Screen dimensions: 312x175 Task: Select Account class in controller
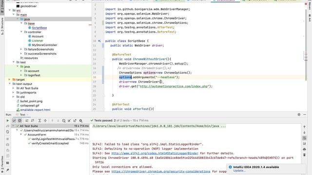click(x=38, y=36)
